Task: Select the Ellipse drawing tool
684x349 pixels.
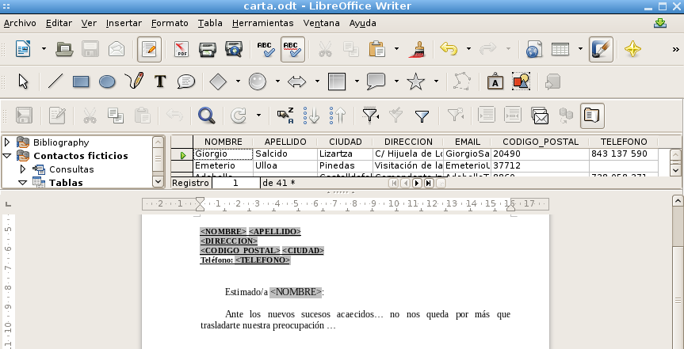Action: (107, 81)
